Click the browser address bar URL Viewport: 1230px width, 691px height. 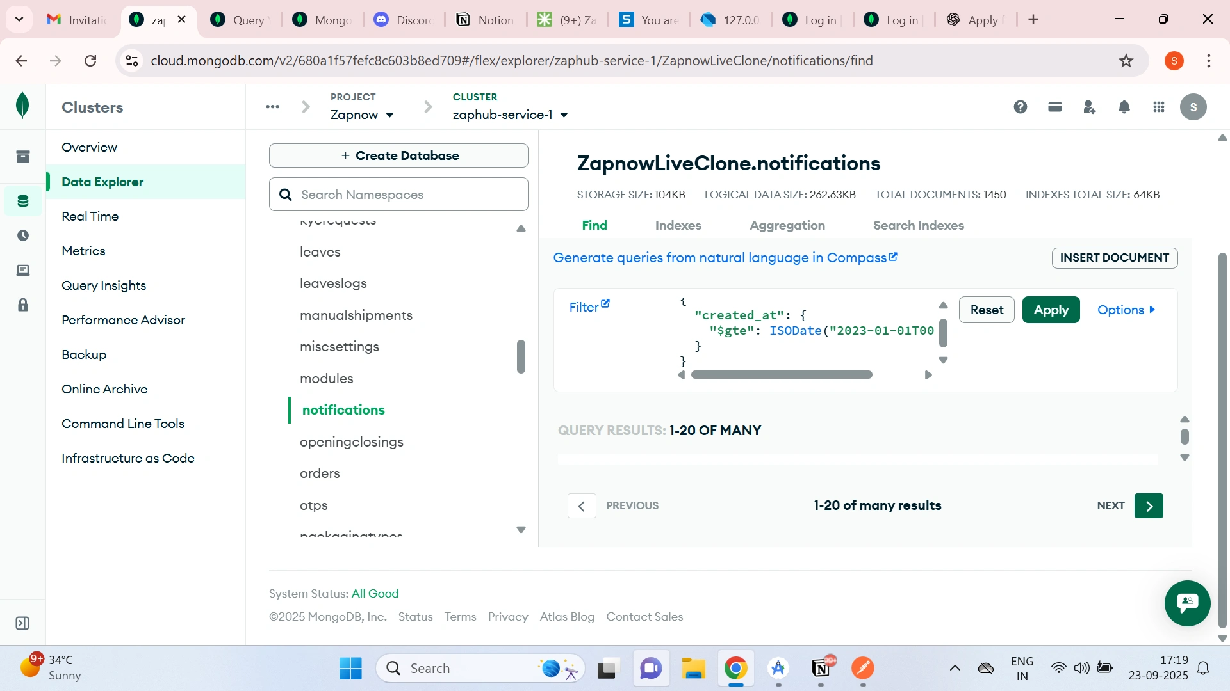coord(511,61)
